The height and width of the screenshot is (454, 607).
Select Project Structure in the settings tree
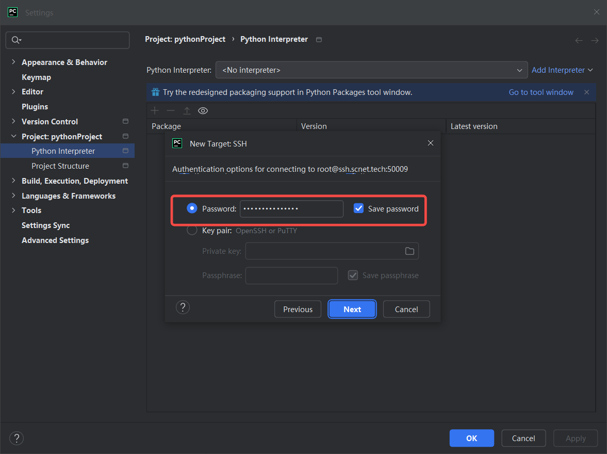pos(60,166)
